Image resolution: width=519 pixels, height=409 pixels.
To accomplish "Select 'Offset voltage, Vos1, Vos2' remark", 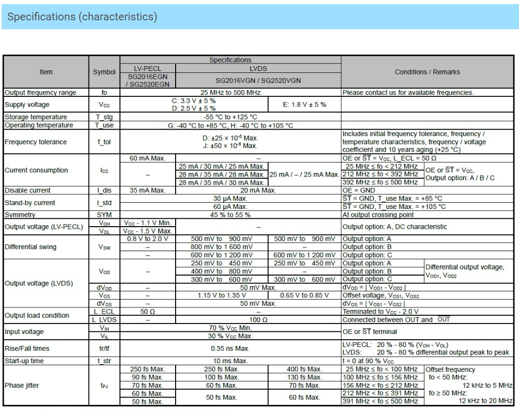I will (380, 295).
